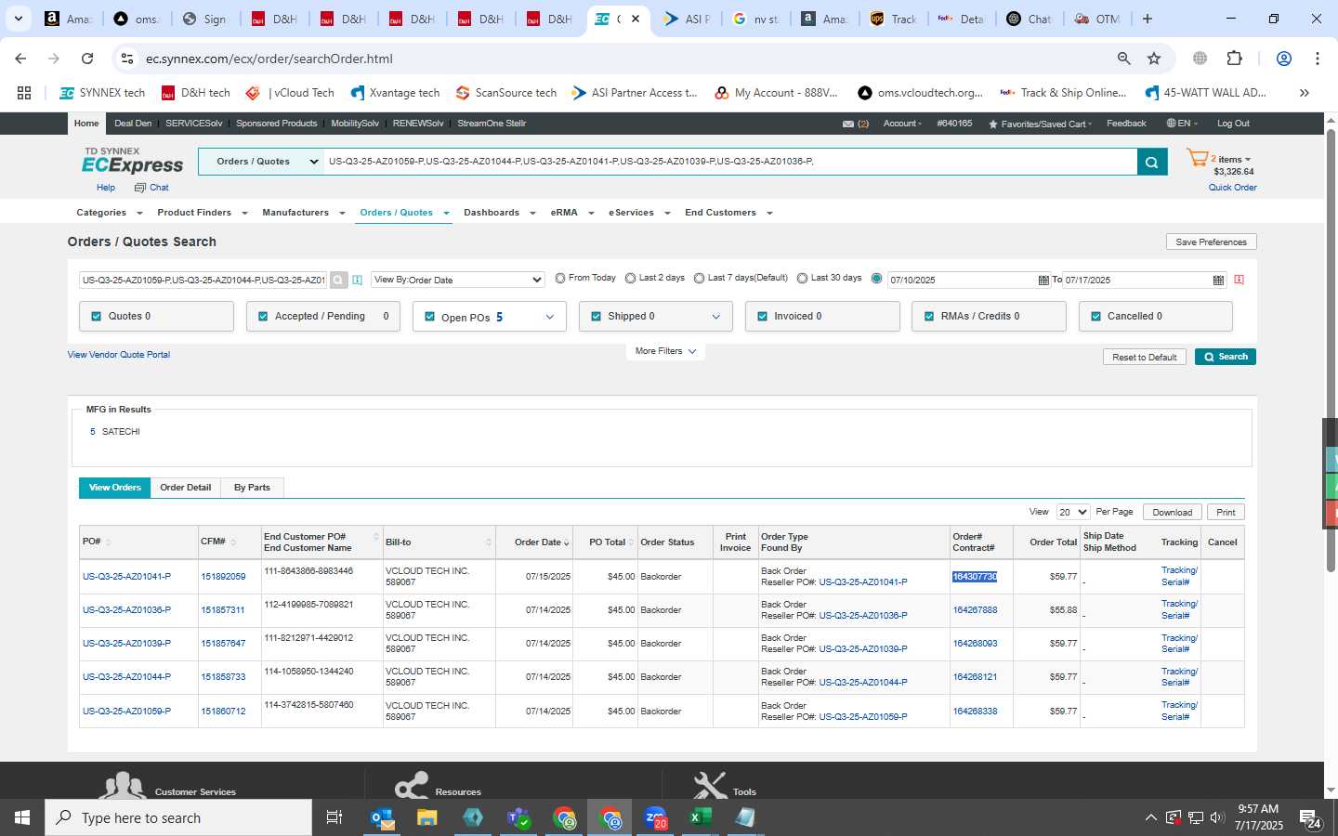Click the Chrome address bar URL

pyautogui.click(x=269, y=59)
